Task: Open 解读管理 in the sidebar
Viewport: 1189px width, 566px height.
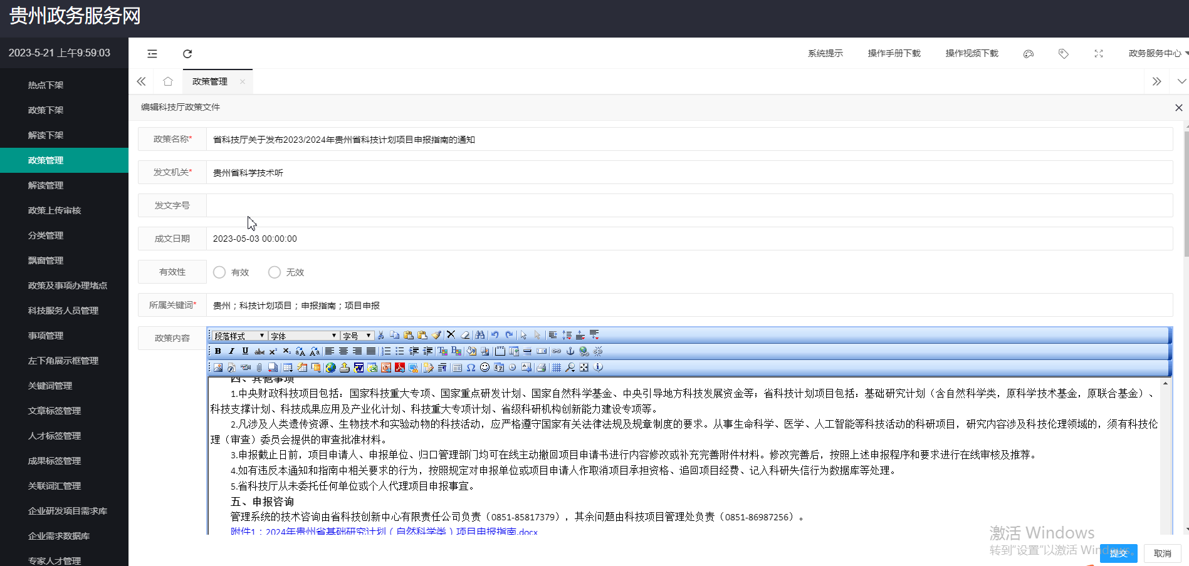Action: [46, 185]
